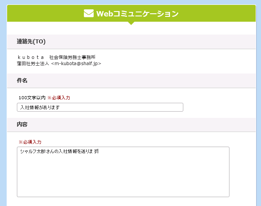This screenshot has height=206, width=261.
Task: Select the 窪田社労士法人 recipient name
Action: coord(33,63)
